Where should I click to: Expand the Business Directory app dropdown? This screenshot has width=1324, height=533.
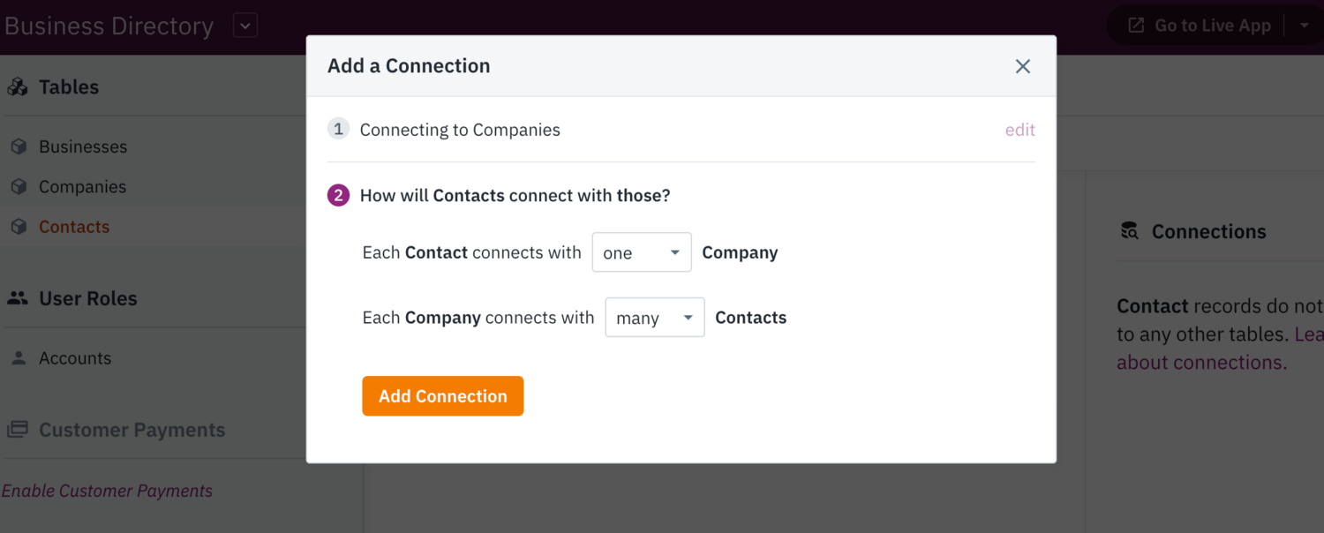point(245,26)
